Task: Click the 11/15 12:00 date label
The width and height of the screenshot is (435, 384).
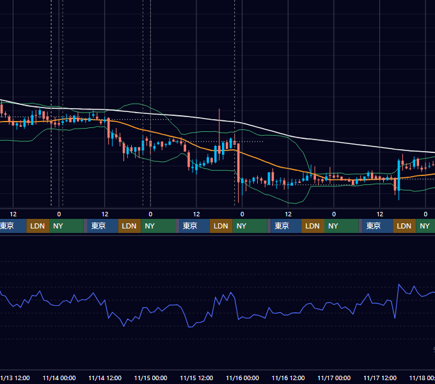Action: click(x=196, y=378)
